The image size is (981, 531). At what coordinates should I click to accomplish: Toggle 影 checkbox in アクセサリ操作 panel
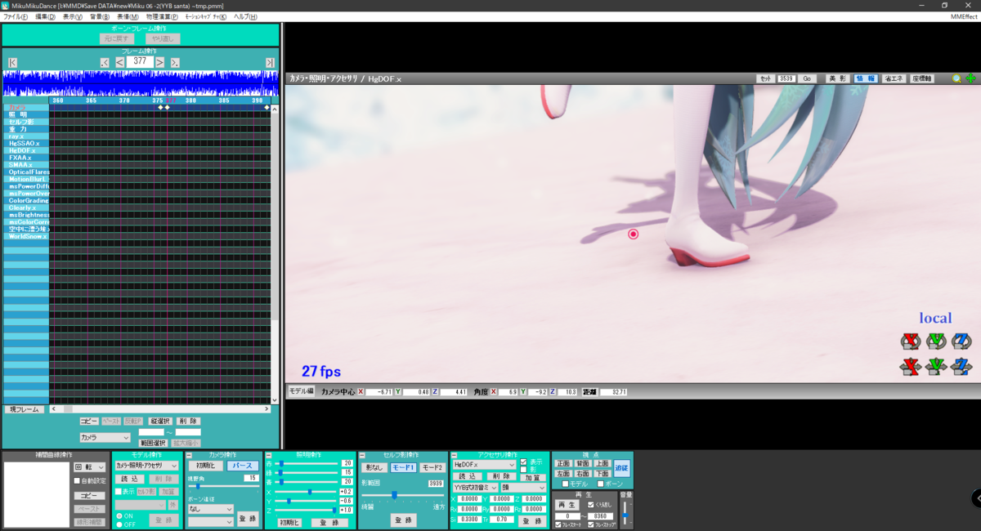coord(523,470)
